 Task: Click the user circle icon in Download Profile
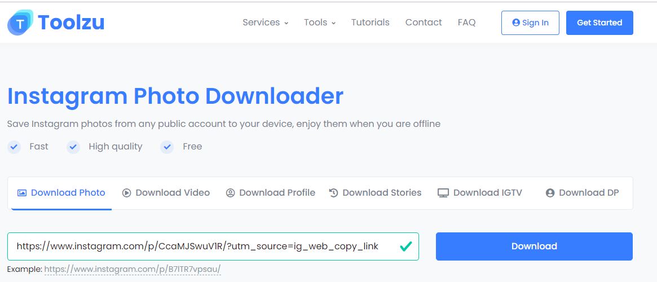click(x=231, y=193)
